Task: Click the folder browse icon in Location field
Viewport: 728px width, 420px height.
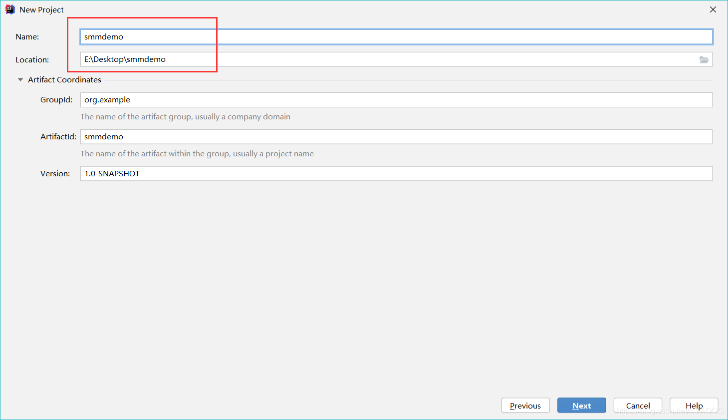Action: (704, 59)
